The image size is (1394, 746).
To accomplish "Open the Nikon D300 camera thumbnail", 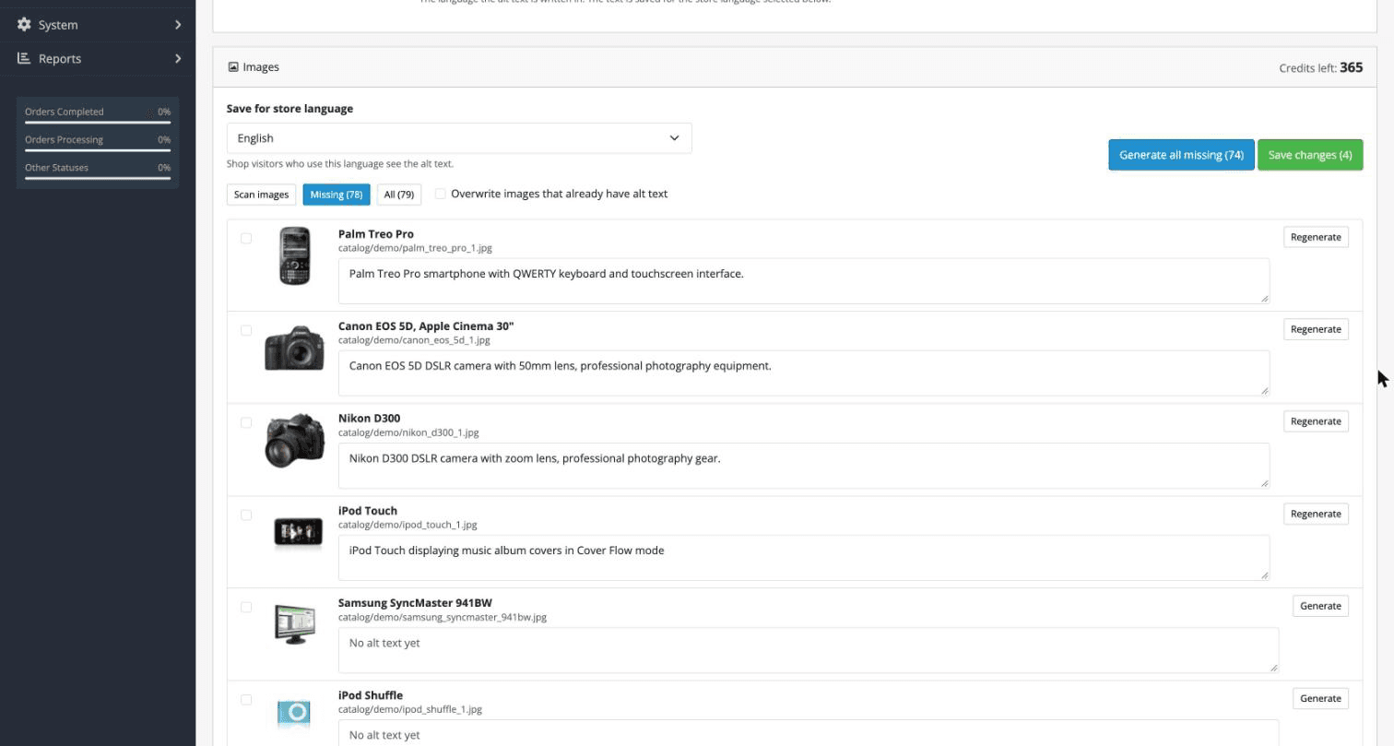I will tap(295, 441).
